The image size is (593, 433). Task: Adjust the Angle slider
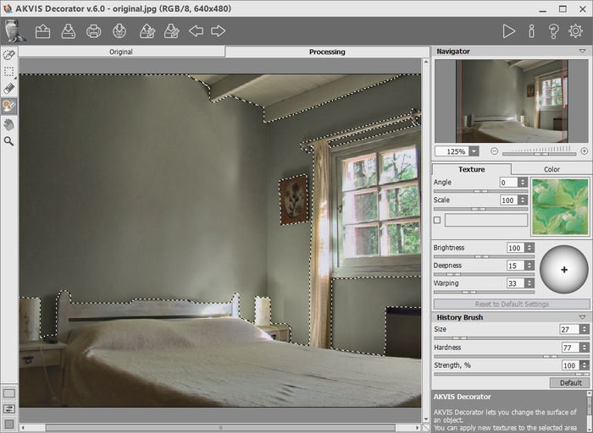[480, 191]
